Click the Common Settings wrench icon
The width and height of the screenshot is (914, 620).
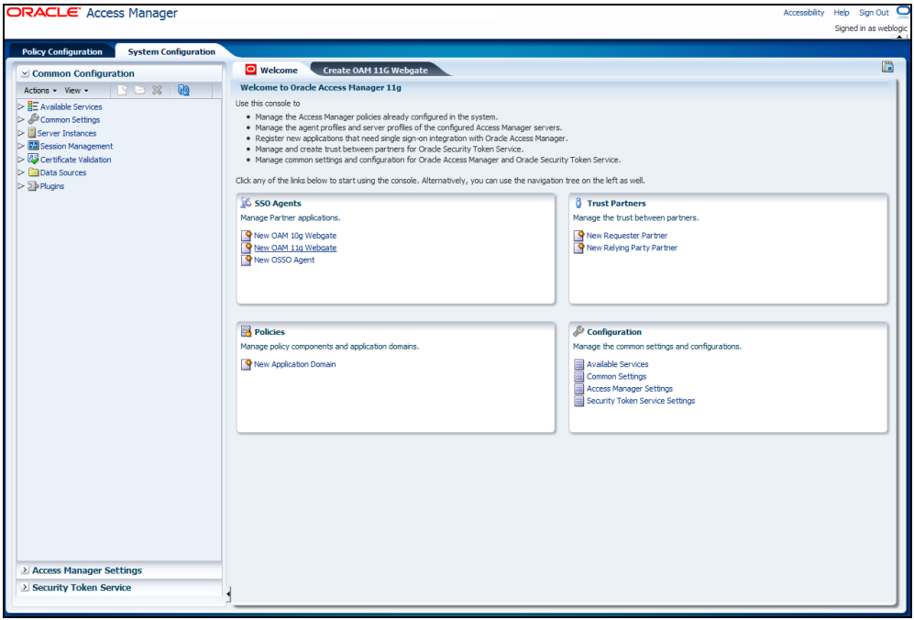(x=33, y=119)
